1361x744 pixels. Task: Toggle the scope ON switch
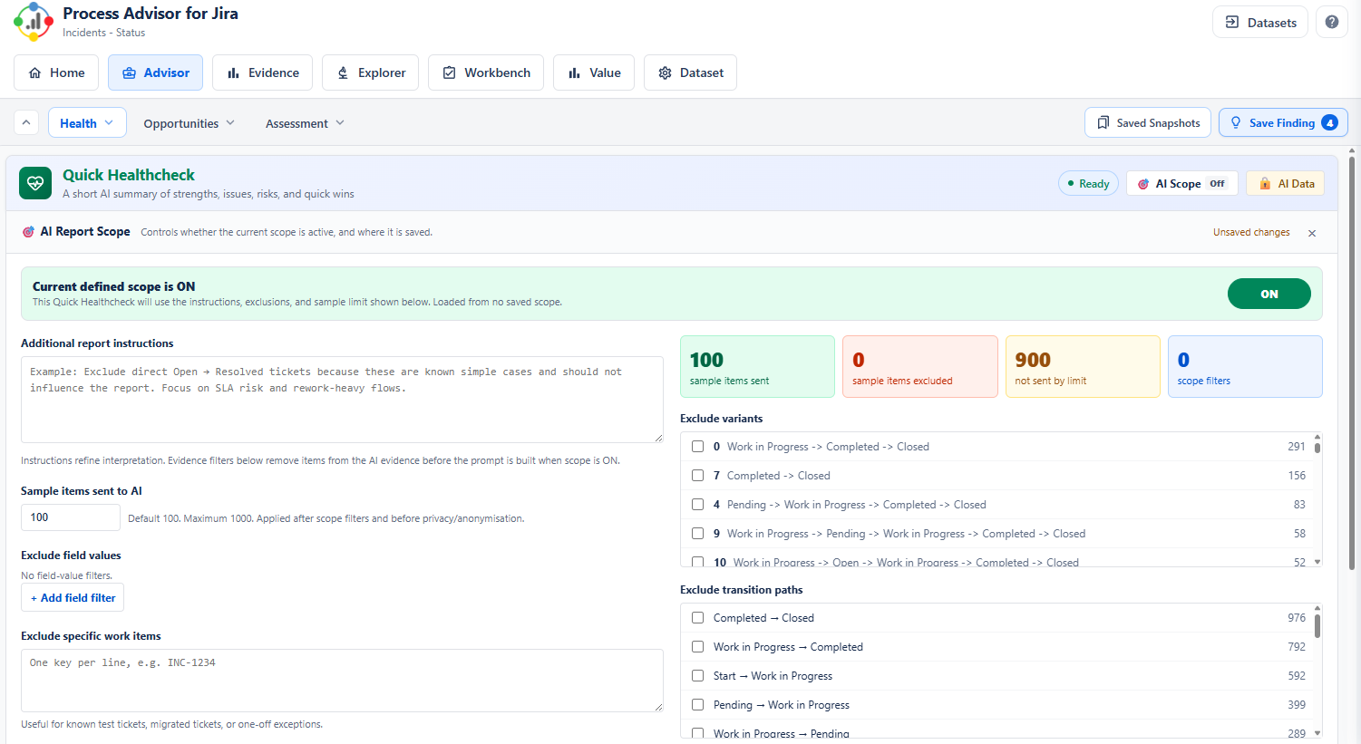click(1269, 294)
